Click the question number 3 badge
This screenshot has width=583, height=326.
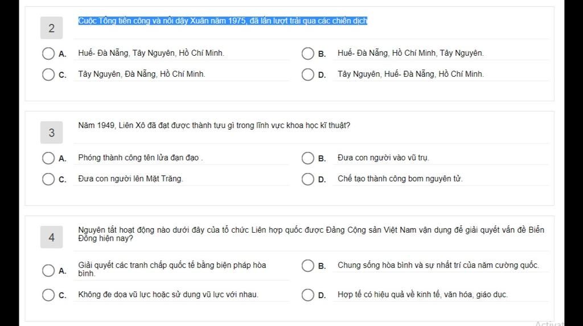coord(52,133)
